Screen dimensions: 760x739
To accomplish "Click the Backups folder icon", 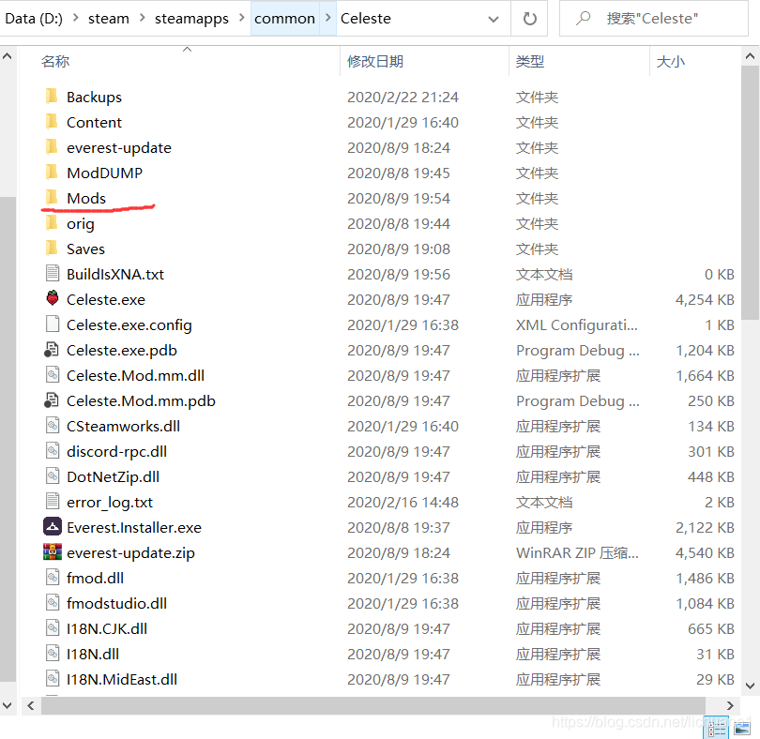I will [52, 97].
